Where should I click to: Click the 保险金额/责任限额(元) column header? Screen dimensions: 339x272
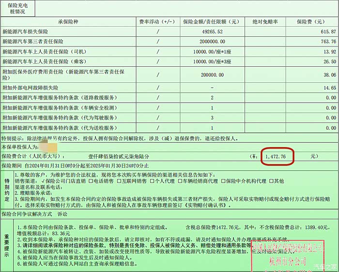tap(212, 22)
